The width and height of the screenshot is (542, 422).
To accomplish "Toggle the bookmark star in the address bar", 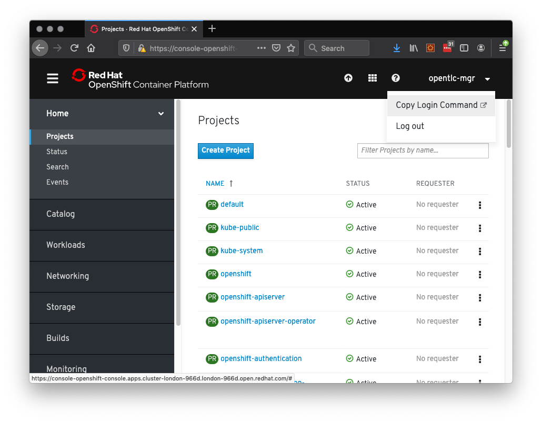I will pyautogui.click(x=291, y=48).
